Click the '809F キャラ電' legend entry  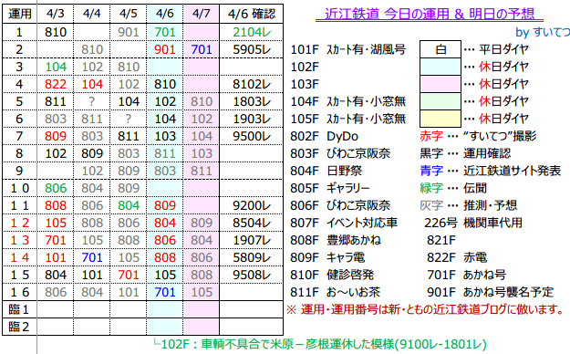[327, 257]
